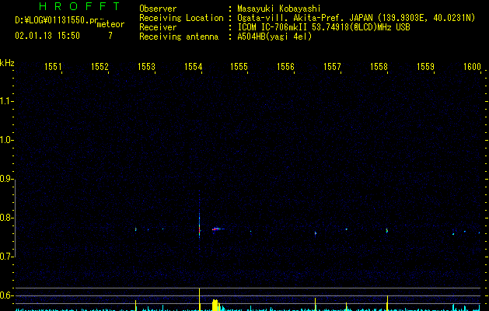
Task: Click the 1.1 kHz frequency label
Action: pos(6,101)
